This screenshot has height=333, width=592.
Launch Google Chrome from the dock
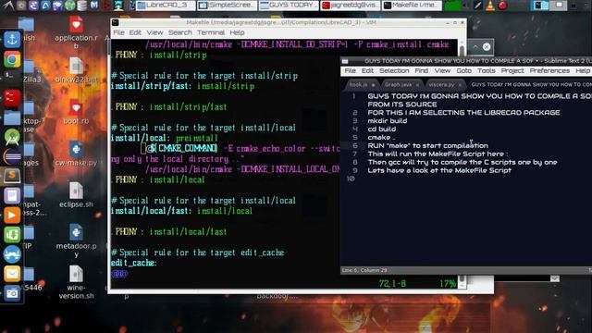point(12,59)
